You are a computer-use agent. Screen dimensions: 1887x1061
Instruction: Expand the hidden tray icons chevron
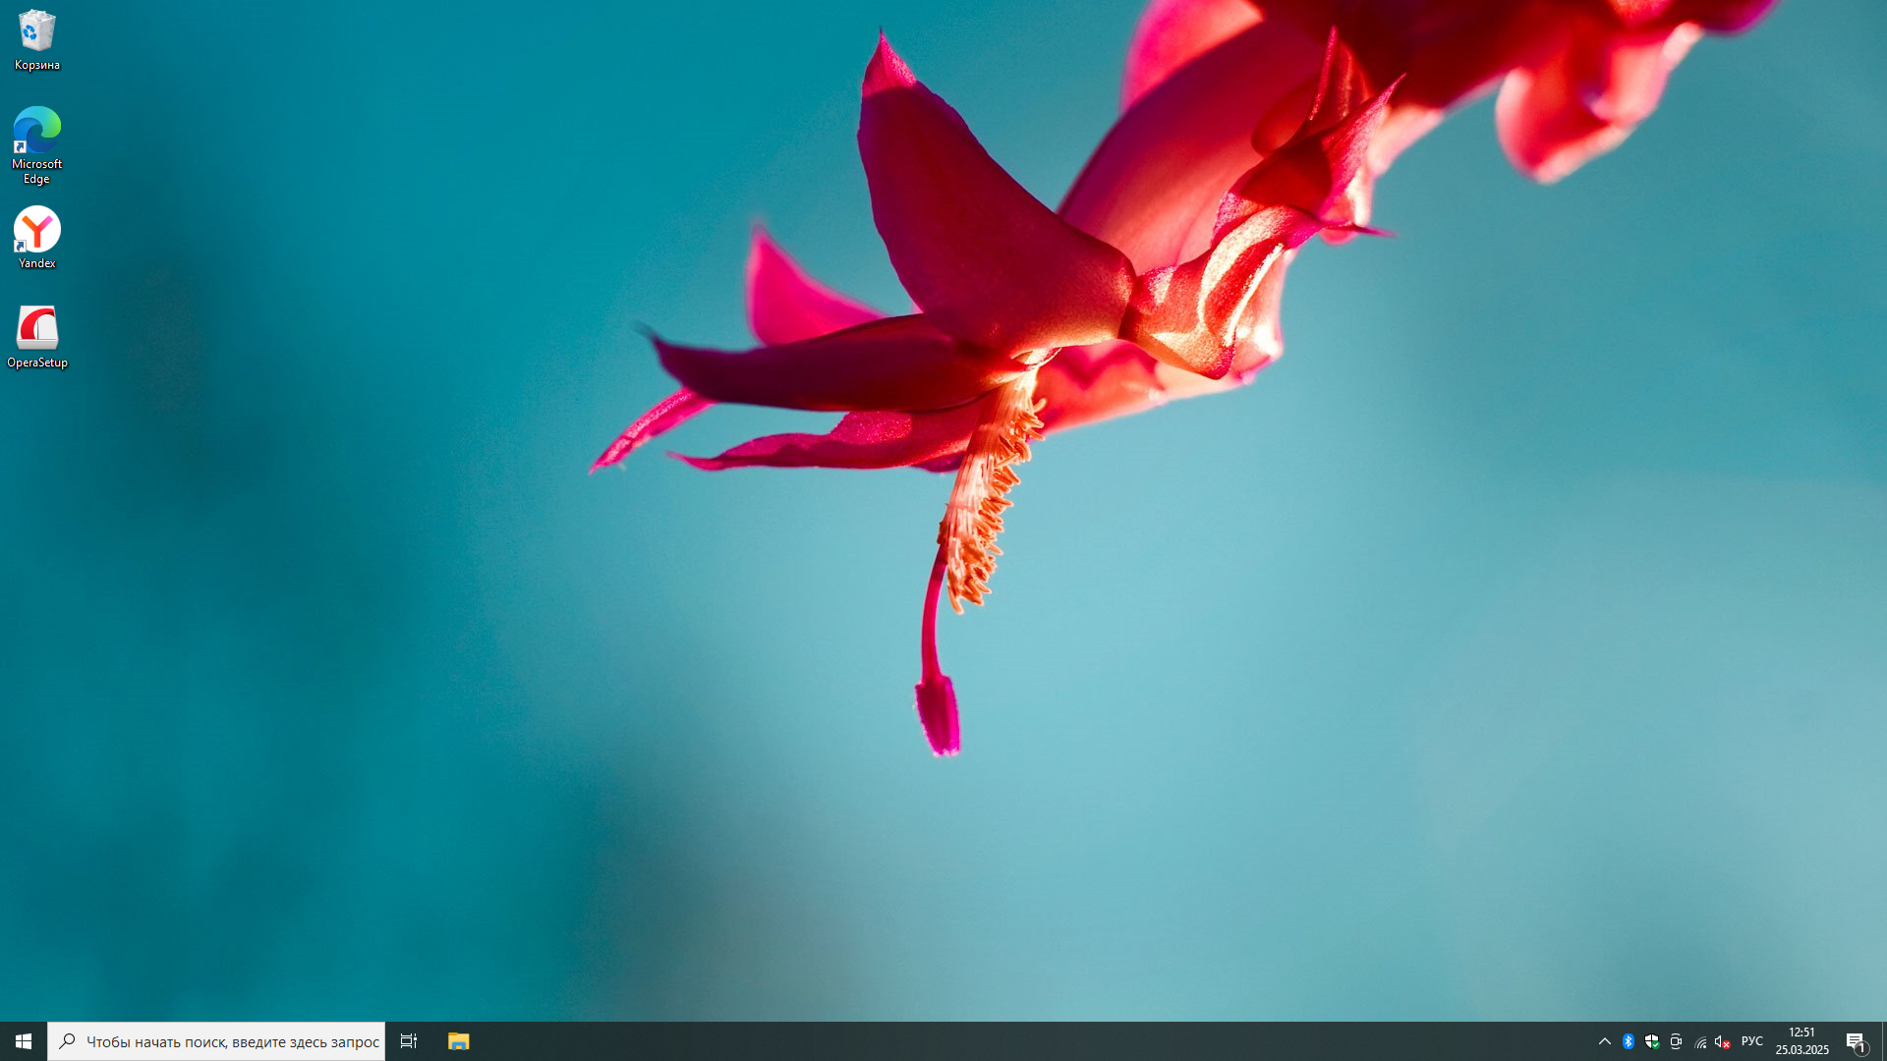click(x=1605, y=1041)
